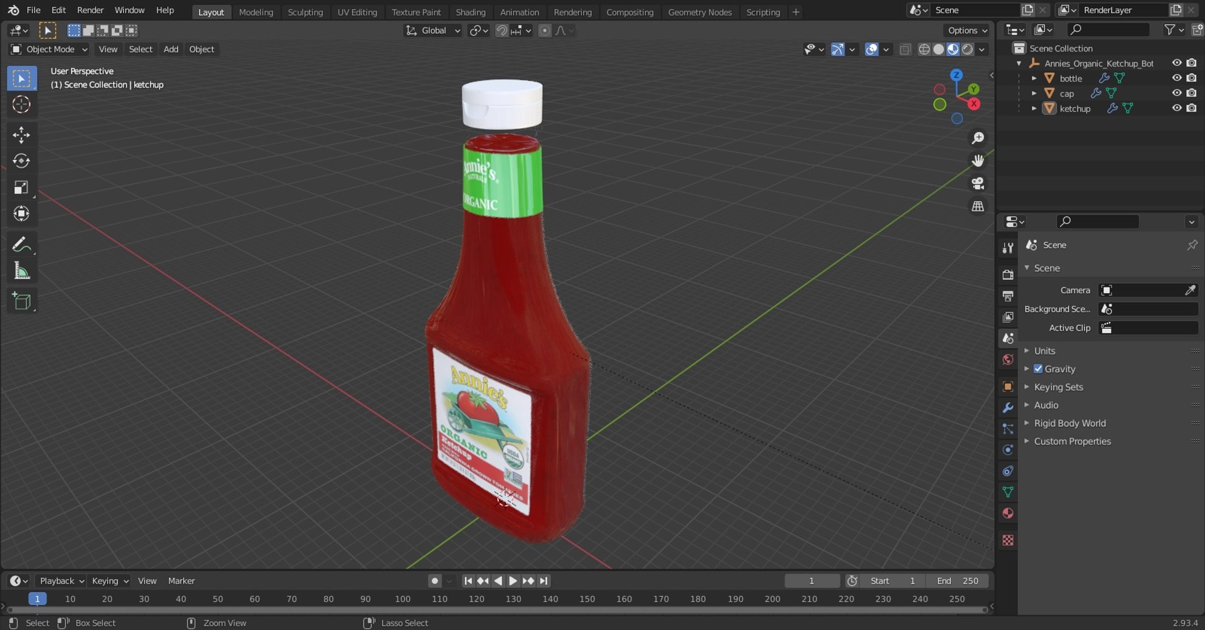1205x630 pixels.
Task: Select the Add Cube tool
Action: click(x=21, y=301)
